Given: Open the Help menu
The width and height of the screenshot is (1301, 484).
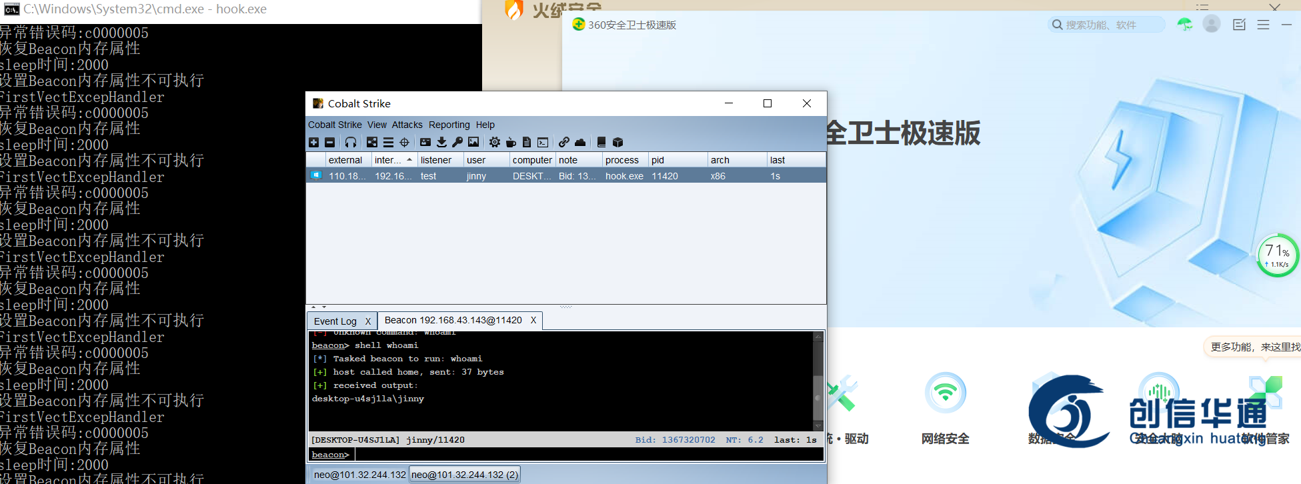Looking at the screenshot, I should (485, 125).
